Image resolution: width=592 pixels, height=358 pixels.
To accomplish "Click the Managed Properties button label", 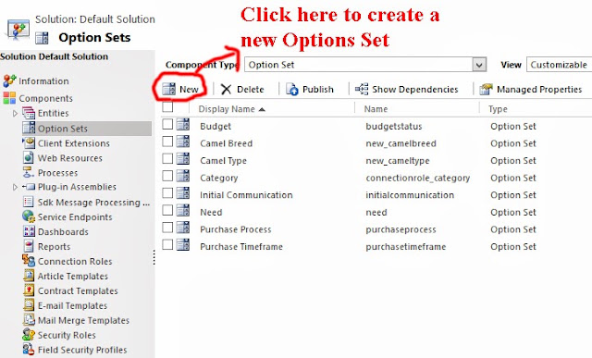I will tap(539, 90).
